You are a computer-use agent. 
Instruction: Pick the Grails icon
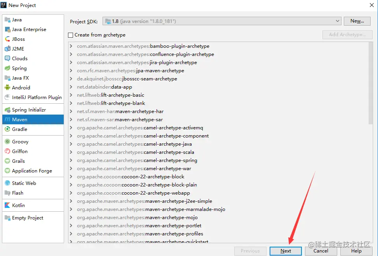(7, 161)
